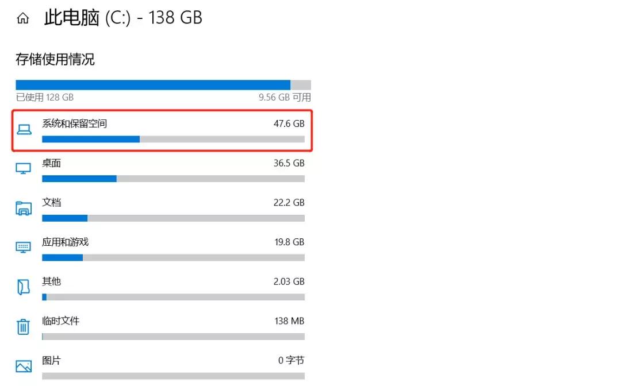Click the overall storage usage bar
621x390 pixels.
point(163,84)
